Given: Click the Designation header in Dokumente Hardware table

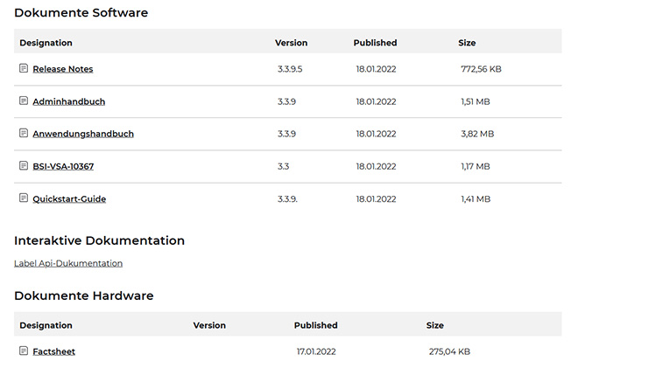Looking at the screenshot, I should [46, 325].
